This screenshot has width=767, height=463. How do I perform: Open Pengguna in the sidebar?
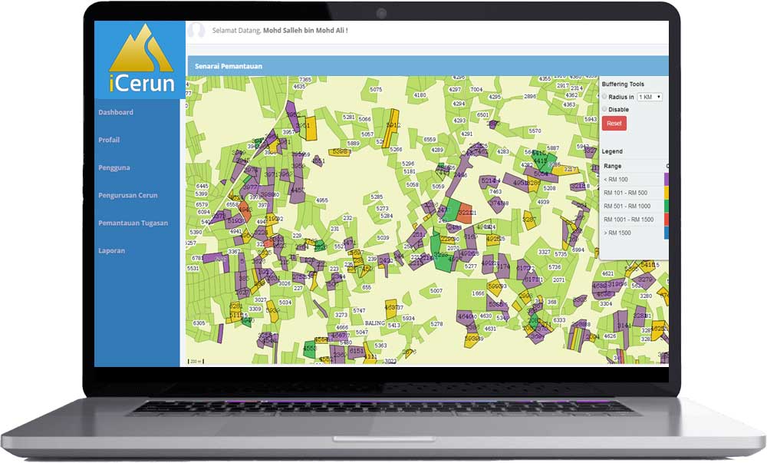click(114, 167)
